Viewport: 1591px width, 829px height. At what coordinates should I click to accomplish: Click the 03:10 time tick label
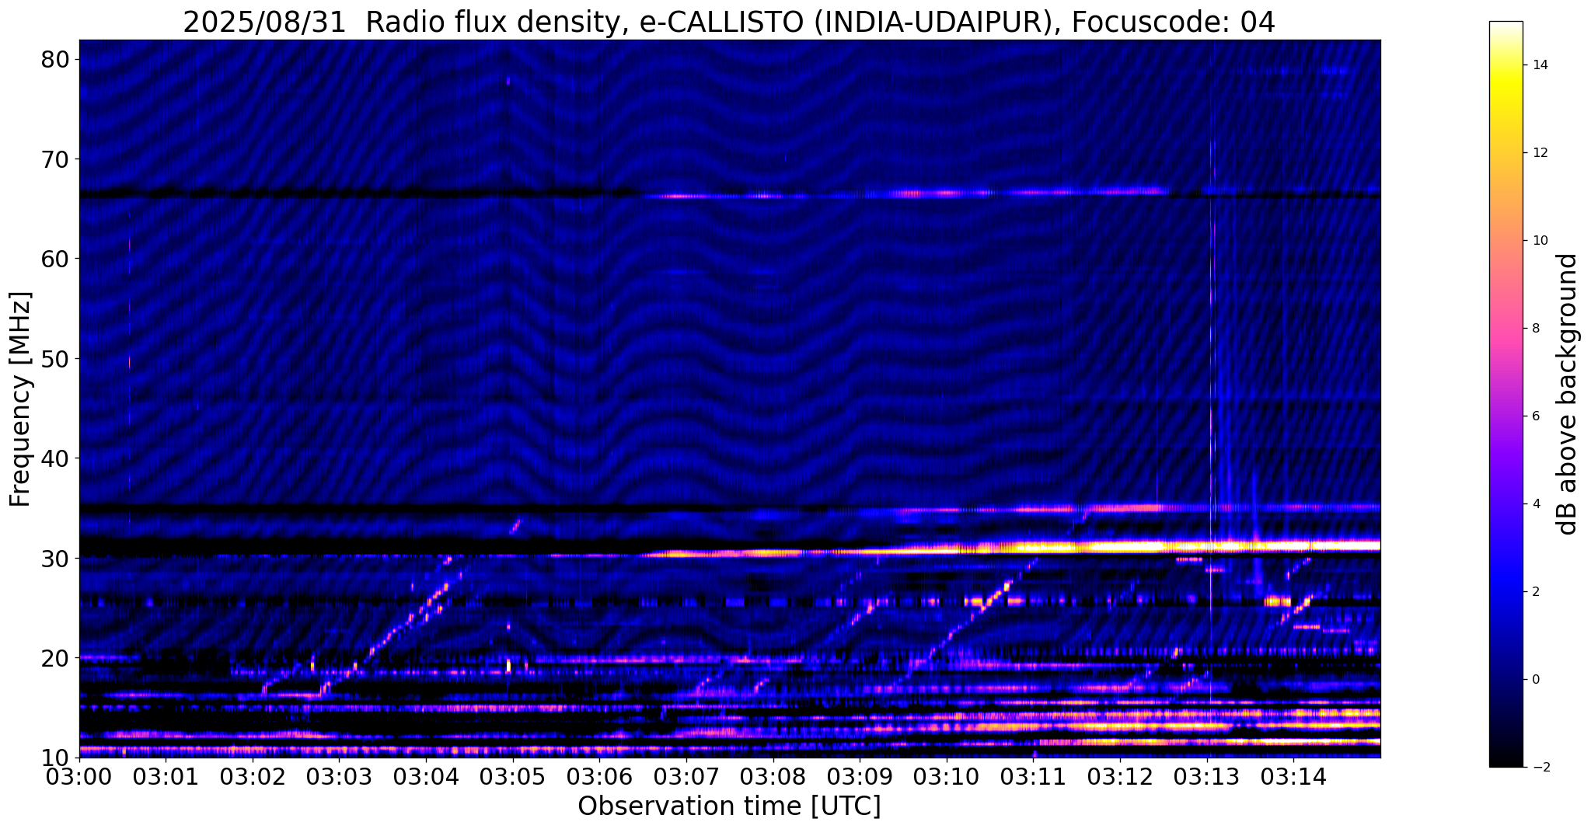947,776
